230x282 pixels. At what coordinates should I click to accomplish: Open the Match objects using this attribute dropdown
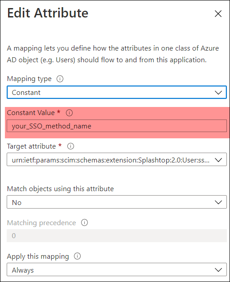[x=117, y=202]
